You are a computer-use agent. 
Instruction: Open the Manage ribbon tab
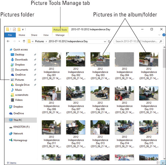(x=60, y=35)
